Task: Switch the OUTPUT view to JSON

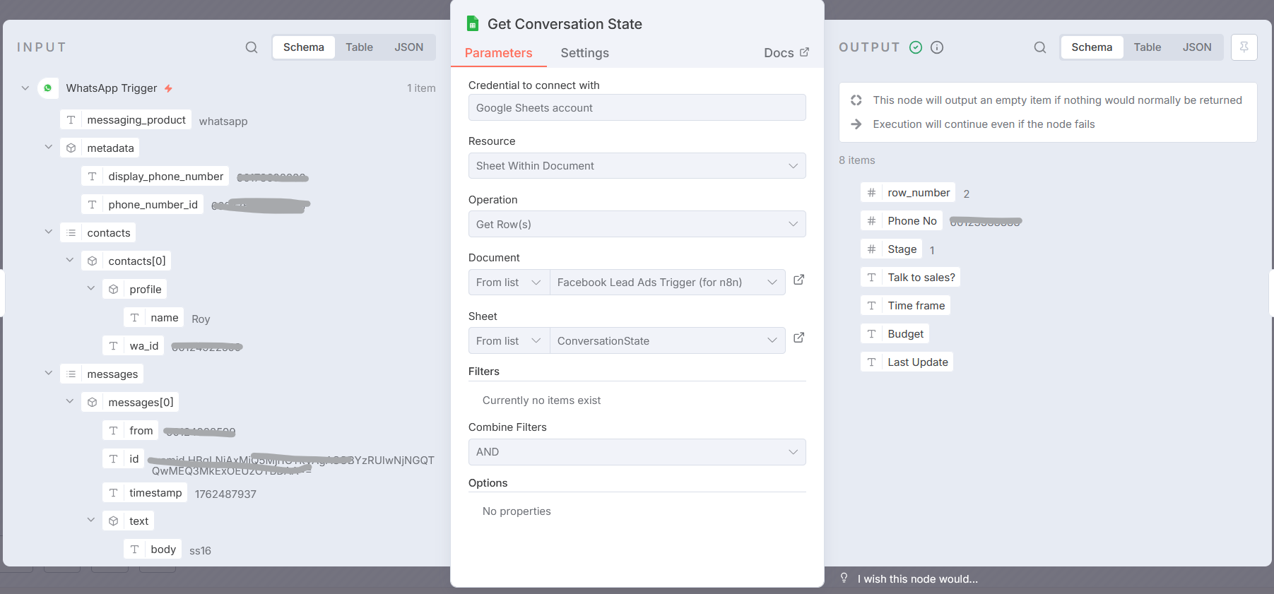Action: (x=1196, y=47)
